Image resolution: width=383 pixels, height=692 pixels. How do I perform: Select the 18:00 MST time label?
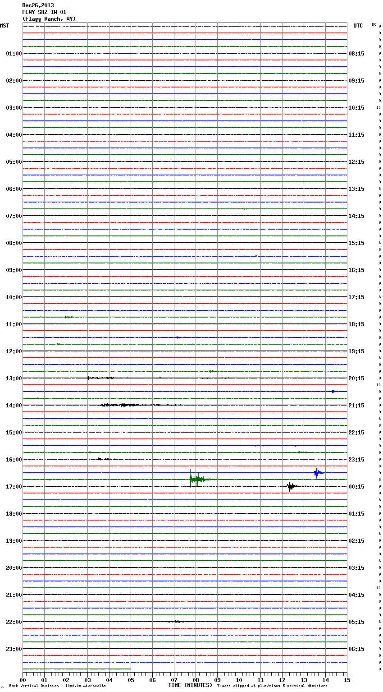pos(14,514)
